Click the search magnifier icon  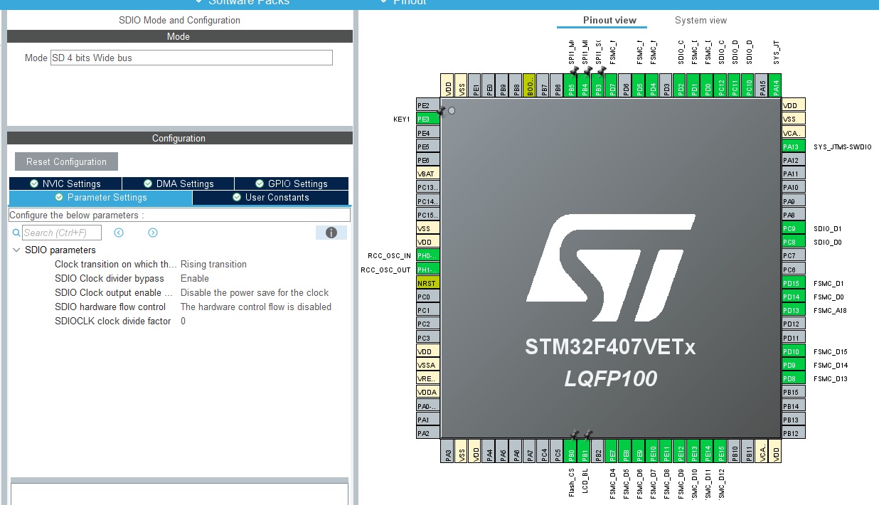pos(16,233)
